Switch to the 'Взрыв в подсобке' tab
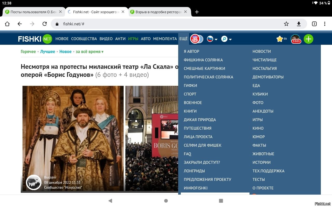The height and width of the screenshot is (207, 332). 158,12
